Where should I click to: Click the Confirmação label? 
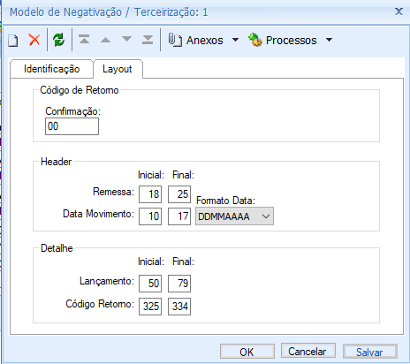coord(72,111)
